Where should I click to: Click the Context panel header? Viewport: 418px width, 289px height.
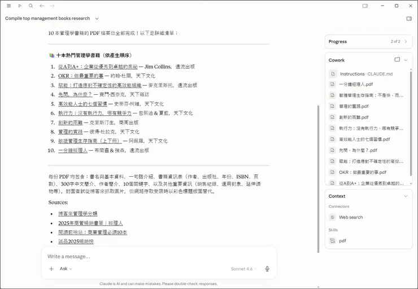[369, 196]
